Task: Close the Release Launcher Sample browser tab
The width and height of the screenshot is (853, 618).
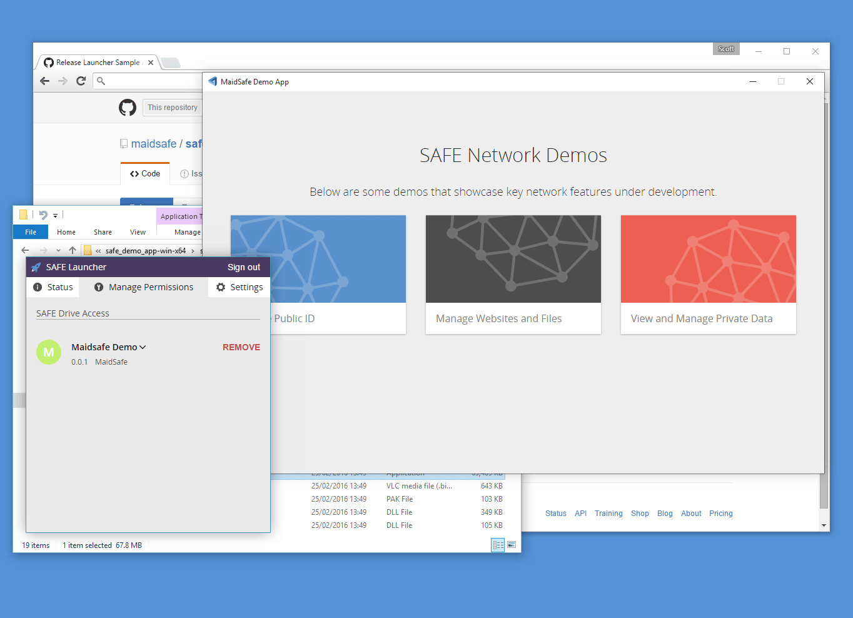Action: point(151,63)
